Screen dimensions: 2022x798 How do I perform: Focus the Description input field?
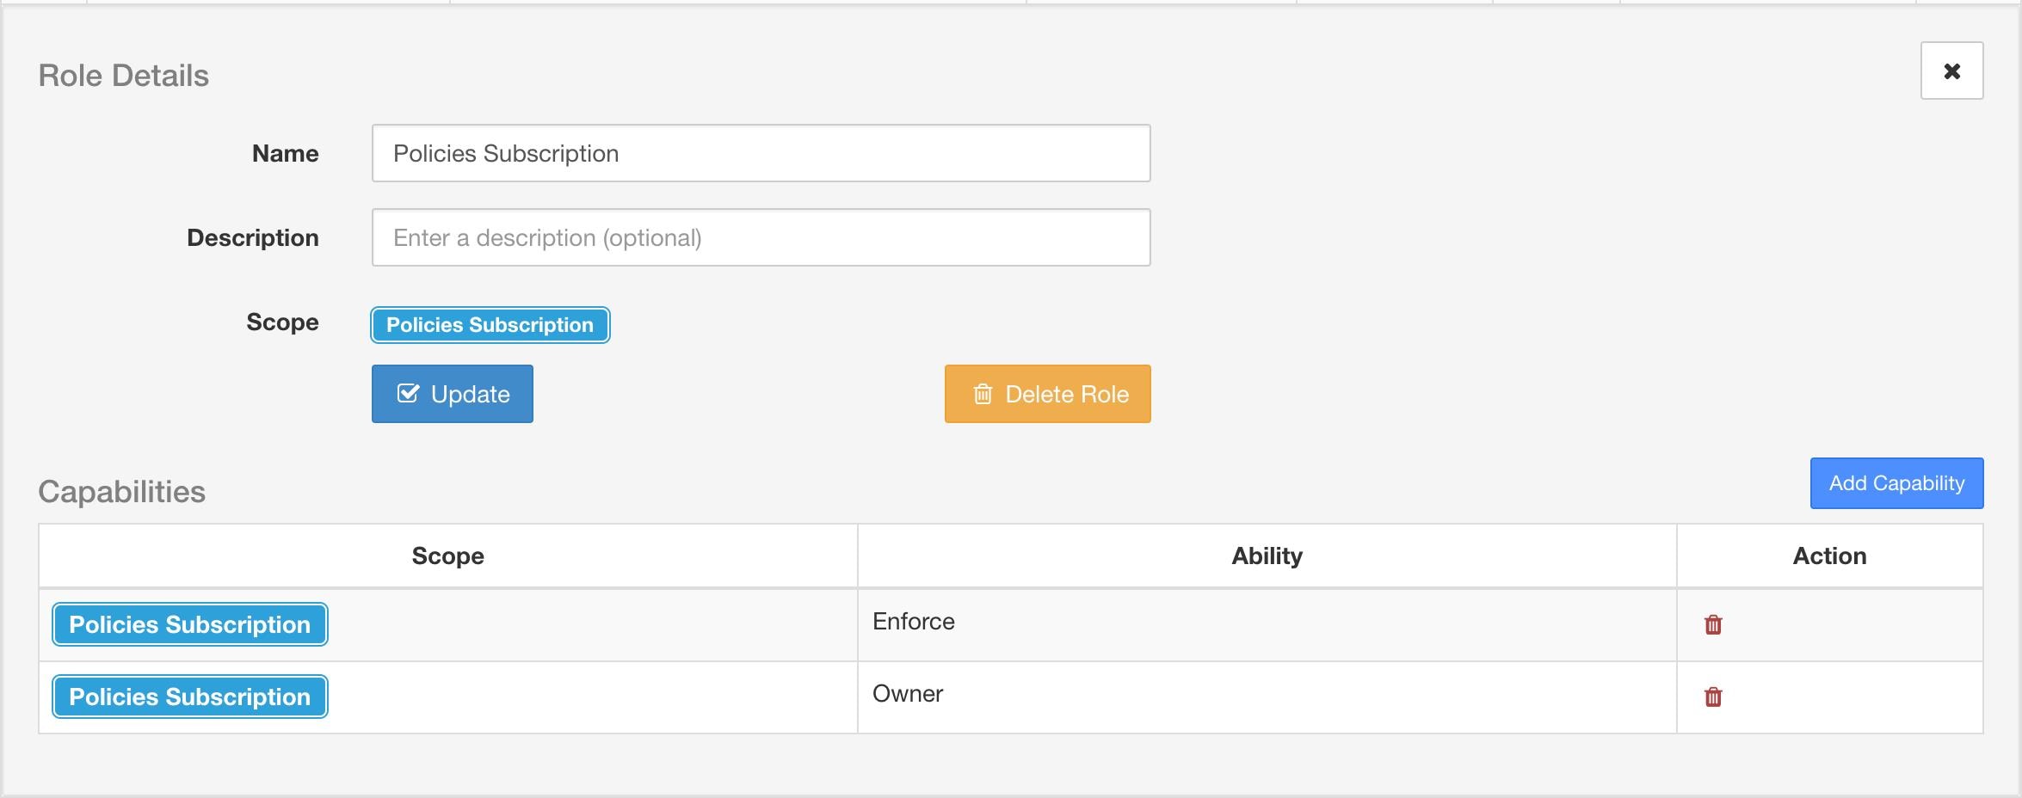[x=761, y=237]
